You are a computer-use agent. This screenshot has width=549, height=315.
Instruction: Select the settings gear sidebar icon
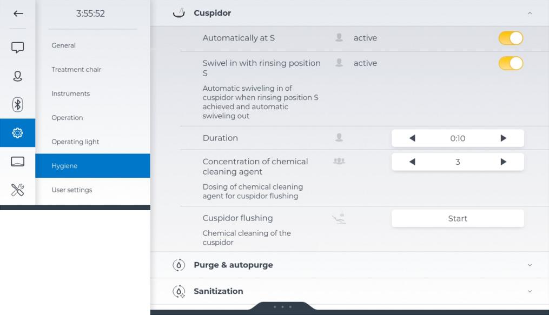(18, 133)
